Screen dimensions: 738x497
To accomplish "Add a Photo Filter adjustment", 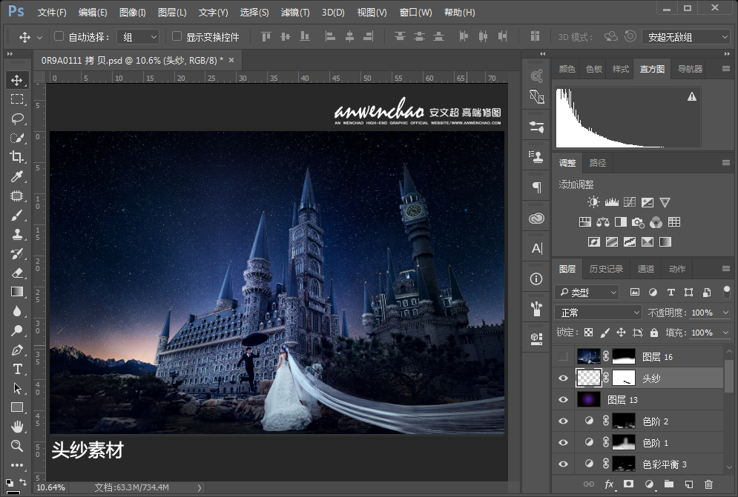I will coord(638,222).
